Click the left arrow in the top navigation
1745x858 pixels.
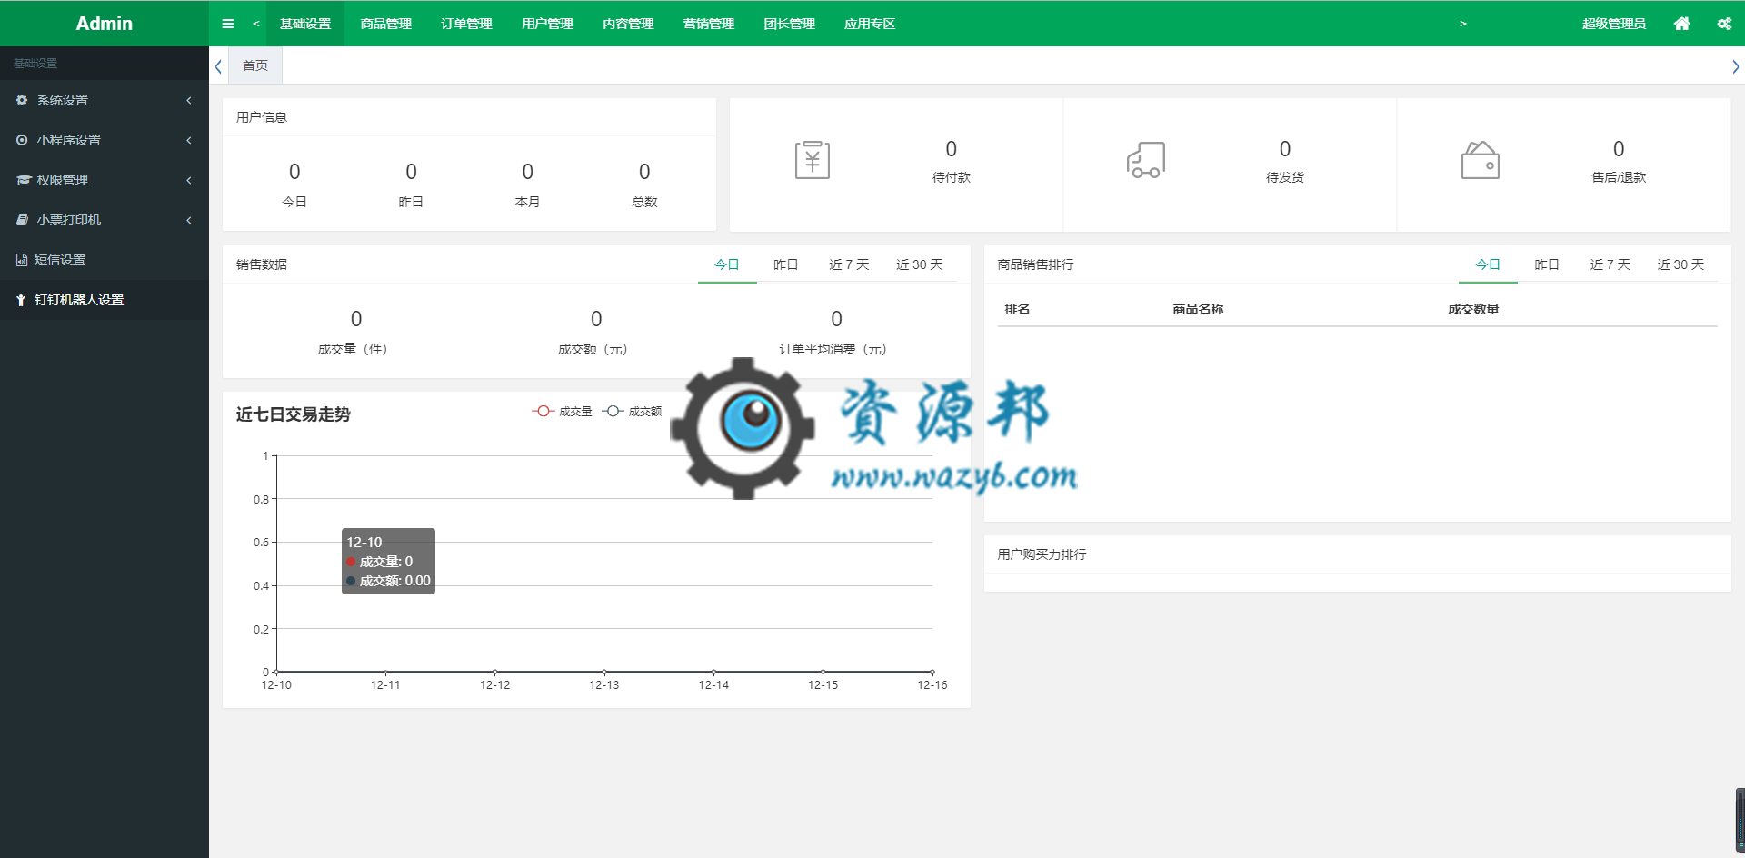click(256, 24)
